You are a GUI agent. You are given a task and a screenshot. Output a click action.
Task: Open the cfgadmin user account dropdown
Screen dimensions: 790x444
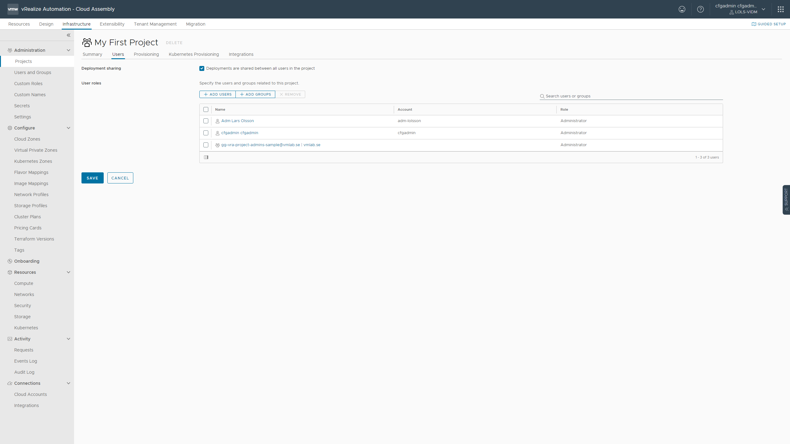(740, 9)
